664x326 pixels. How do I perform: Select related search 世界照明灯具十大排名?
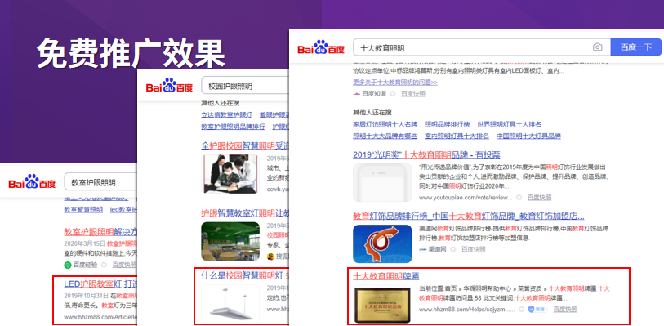(x=509, y=124)
